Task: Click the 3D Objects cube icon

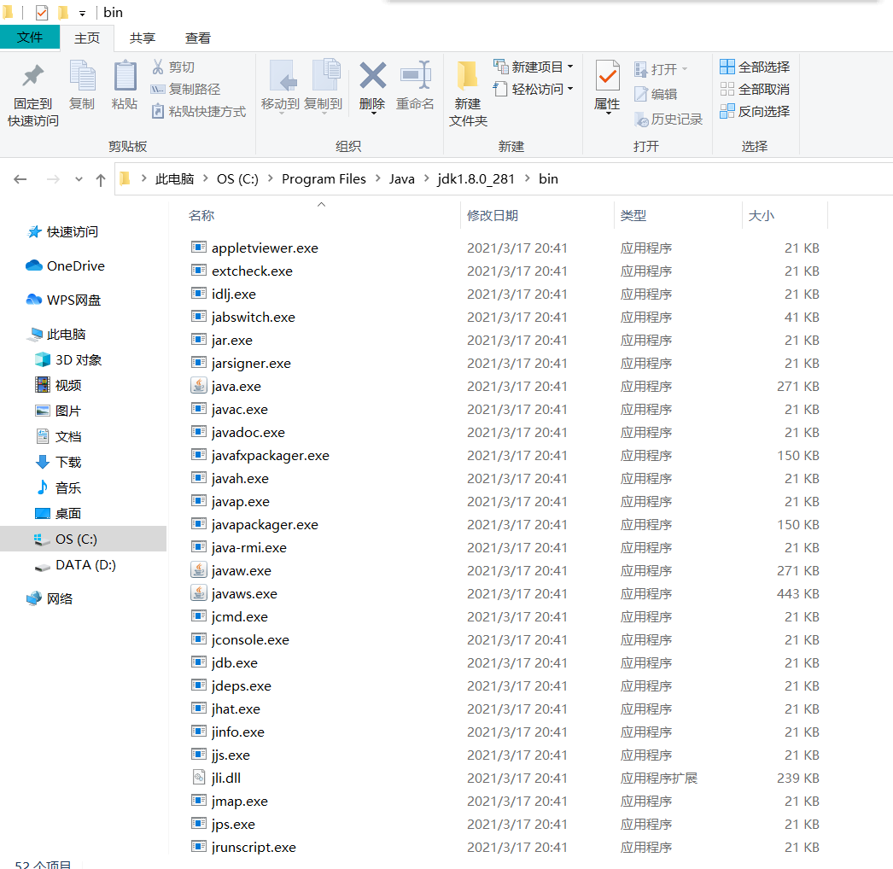Action: [x=43, y=360]
